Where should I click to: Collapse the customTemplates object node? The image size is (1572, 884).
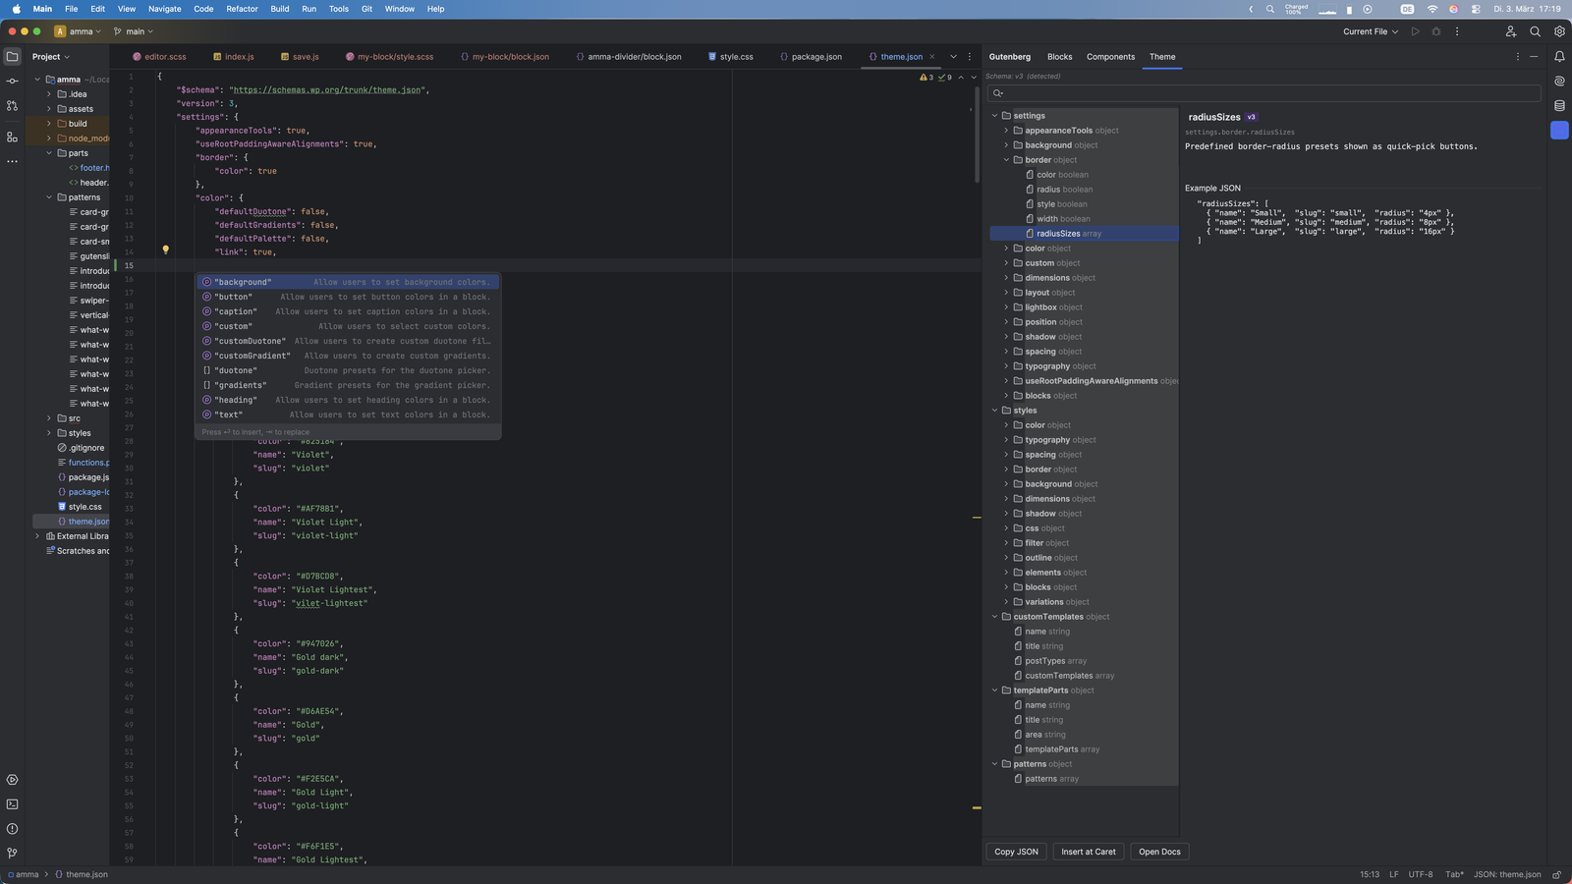pos(994,617)
